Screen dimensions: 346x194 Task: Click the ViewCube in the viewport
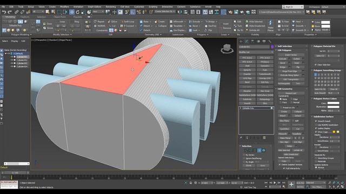[227, 48]
